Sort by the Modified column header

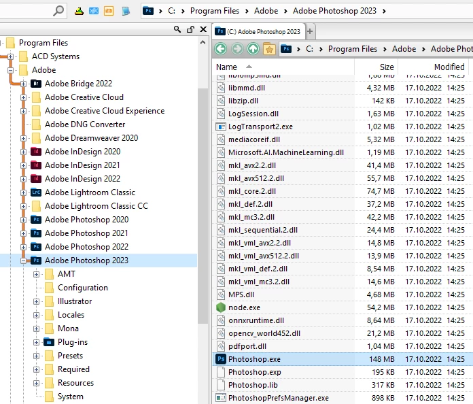coord(449,67)
